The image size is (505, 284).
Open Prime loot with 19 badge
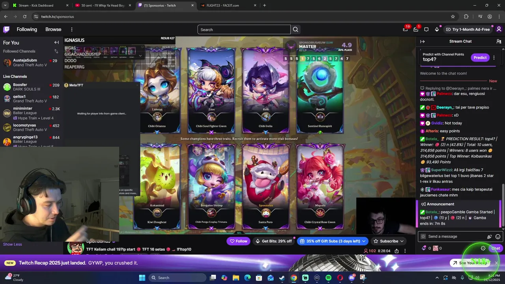(x=406, y=29)
